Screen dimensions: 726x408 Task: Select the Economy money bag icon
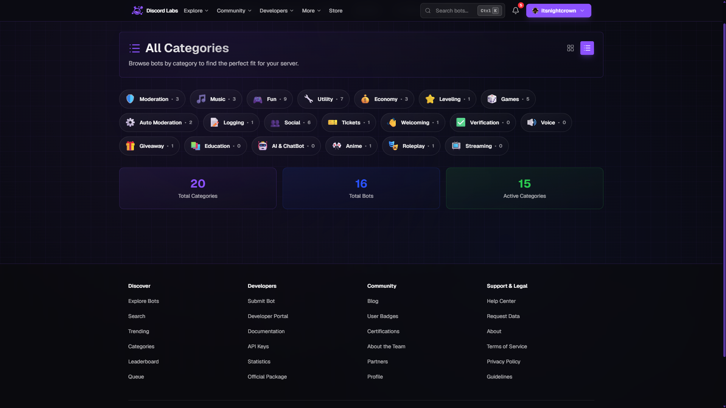click(365, 99)
